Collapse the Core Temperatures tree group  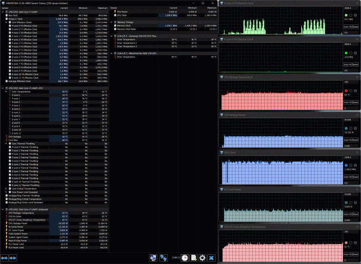[x=6, y=92]
